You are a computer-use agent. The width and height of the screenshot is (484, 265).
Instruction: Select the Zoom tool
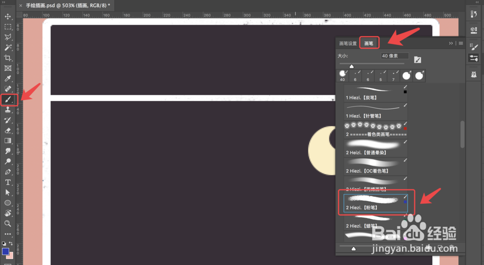pyautogui.click(x=8, y=223)
